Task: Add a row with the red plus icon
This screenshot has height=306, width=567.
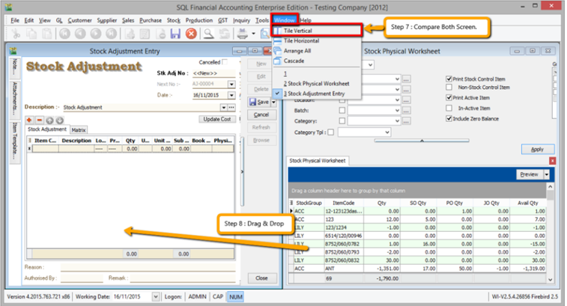Action: (x=29, y=120)
